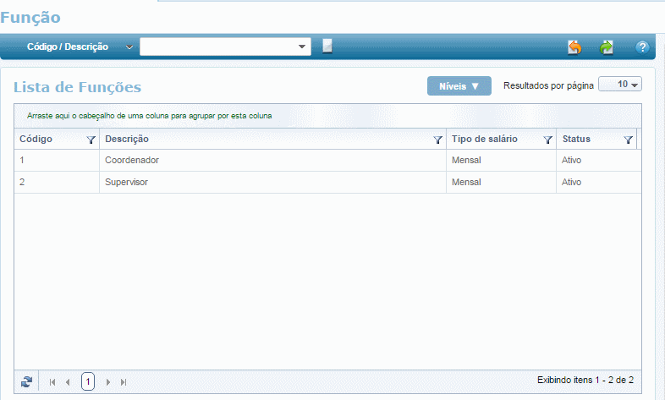Open the search combo box dropdown arrow

click(303, 47)
